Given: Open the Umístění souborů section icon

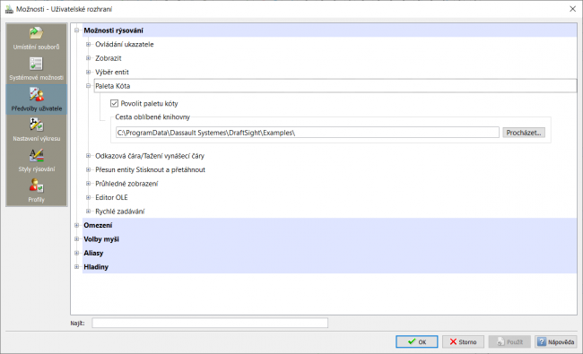Looking at the screenshot, I should 36,33.
